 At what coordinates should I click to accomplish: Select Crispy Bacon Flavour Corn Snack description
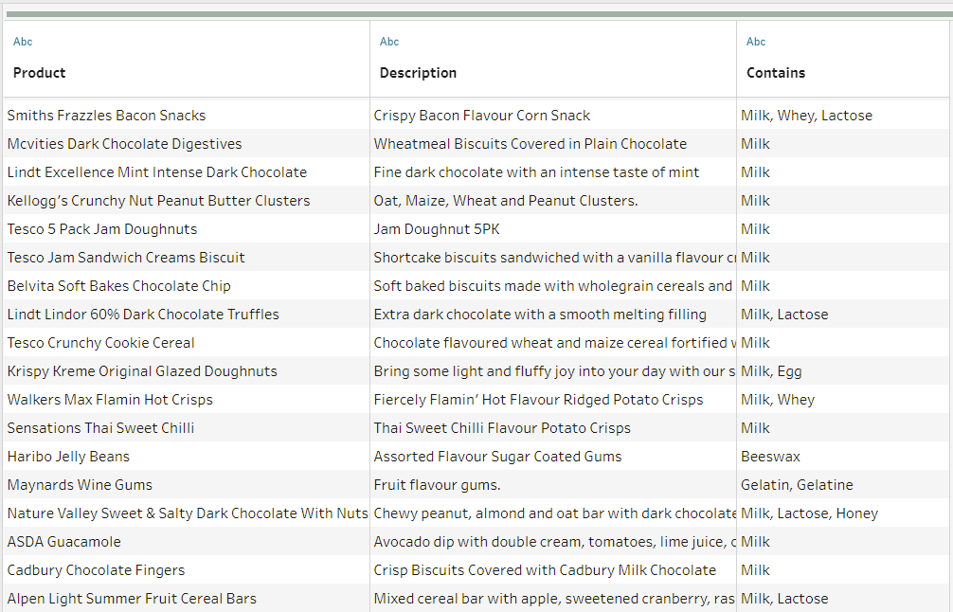tap(481, 116)
